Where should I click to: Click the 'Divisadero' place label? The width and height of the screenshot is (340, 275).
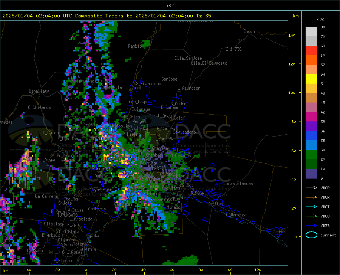tap(184, 132)
